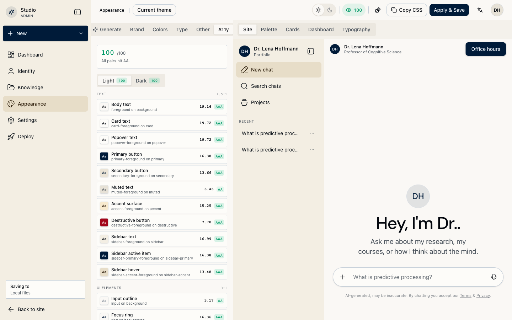The height and width of the screenshot is (320, 512).
Task: Click the large DH avatar
Action: [x=418, y=196]
